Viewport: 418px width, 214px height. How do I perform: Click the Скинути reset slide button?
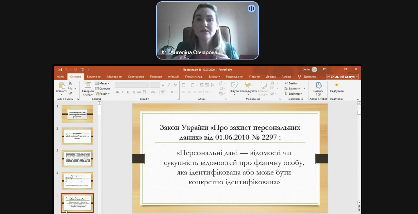pyautogui.click(x=102, y=89)
